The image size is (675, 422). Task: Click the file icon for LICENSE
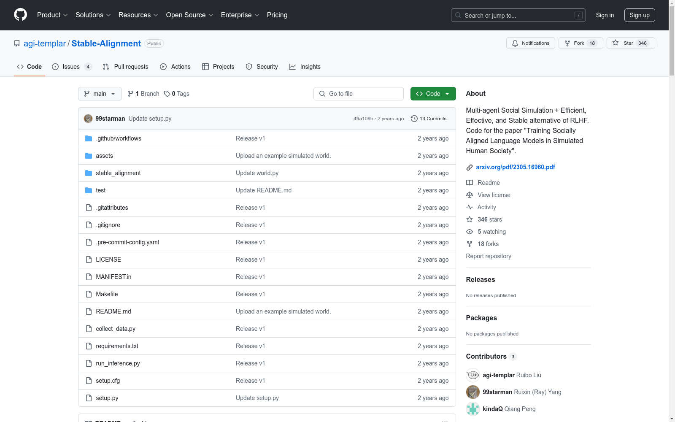point(89,260)
